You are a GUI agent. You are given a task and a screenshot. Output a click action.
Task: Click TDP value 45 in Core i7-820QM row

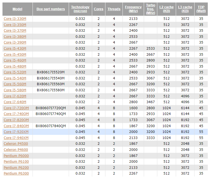pyautogui.click(x=201, y=120)
